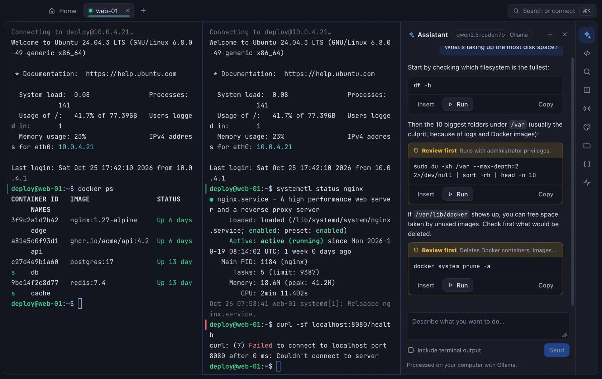602x379 pixels.
Task: Run the df -h command
Action: click(x=458, y=104)
